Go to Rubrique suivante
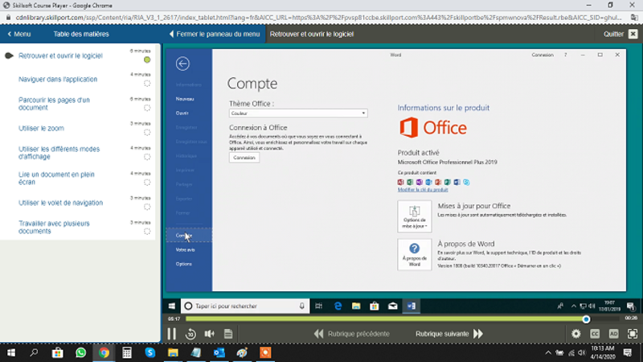This screenshot has width=643, height=362. [x=449, y=334]
